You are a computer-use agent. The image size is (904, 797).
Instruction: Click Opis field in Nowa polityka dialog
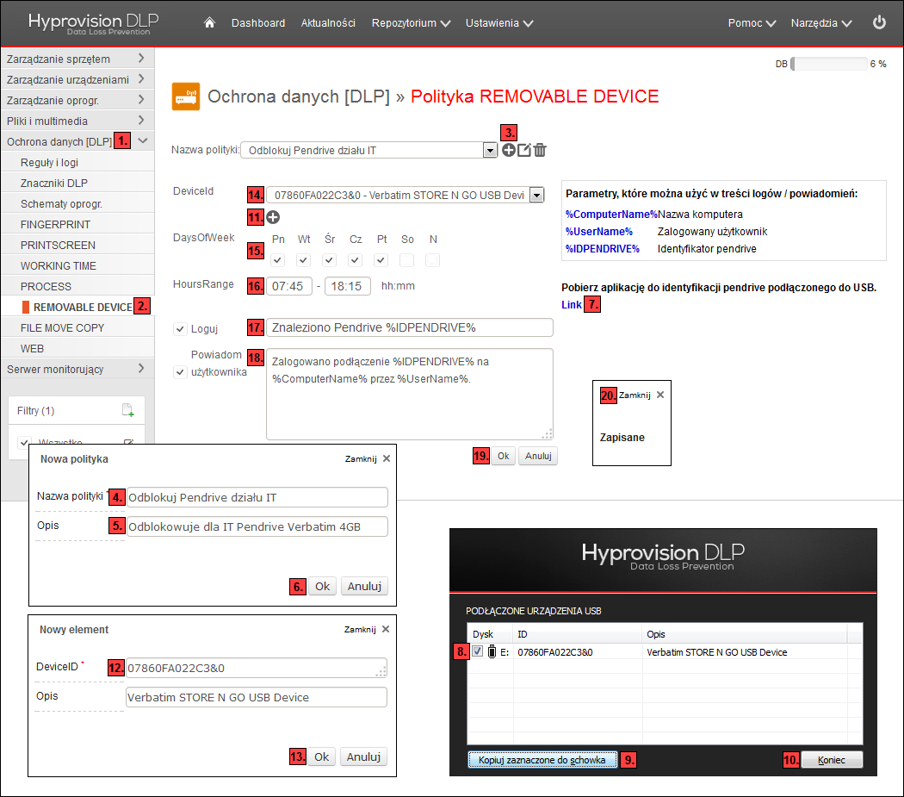(257, 526)
